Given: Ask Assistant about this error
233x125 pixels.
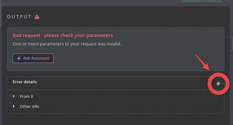Looking at the screenshot, I should pos(33,58).
